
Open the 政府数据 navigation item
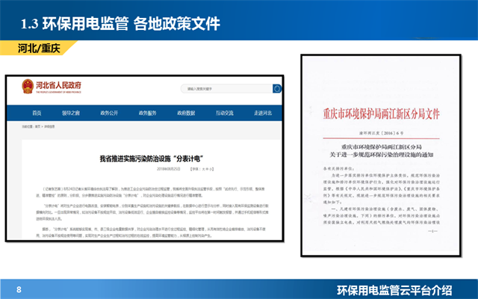point(186,113)
